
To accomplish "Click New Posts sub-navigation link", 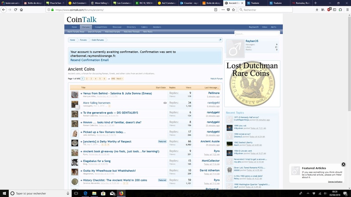I will [148, 32].
